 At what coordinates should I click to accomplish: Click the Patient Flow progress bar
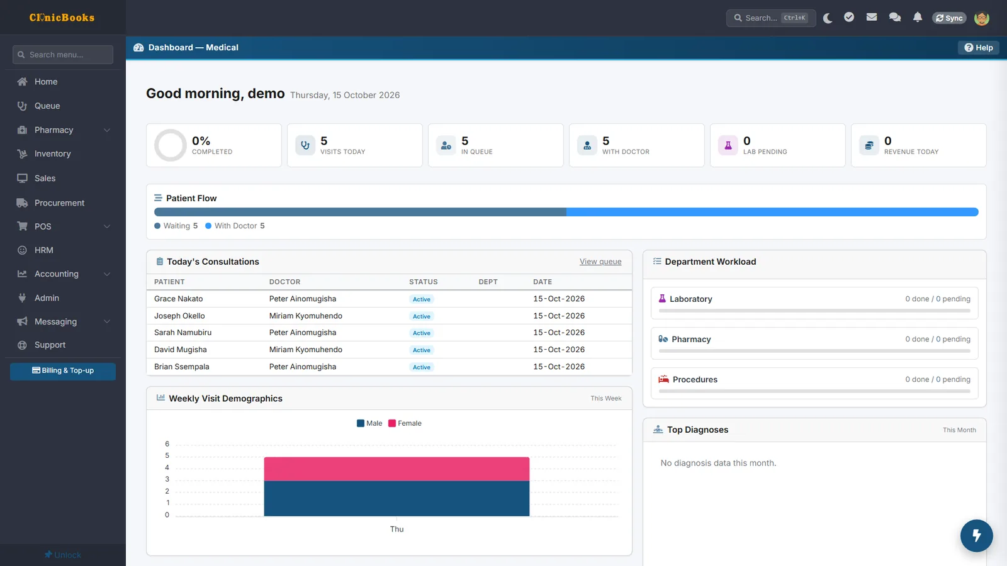pyautogui.click(x=566, y=212)
